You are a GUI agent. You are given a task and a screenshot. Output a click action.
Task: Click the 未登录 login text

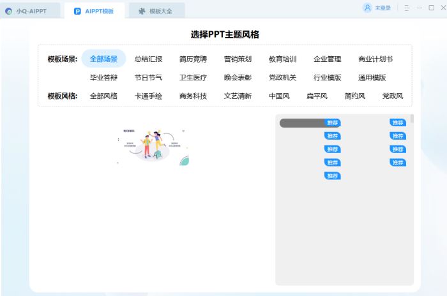pos(383,8)
